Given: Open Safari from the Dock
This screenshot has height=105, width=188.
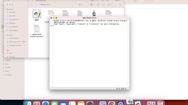Looking at the screenshot, I should (46, 103).
